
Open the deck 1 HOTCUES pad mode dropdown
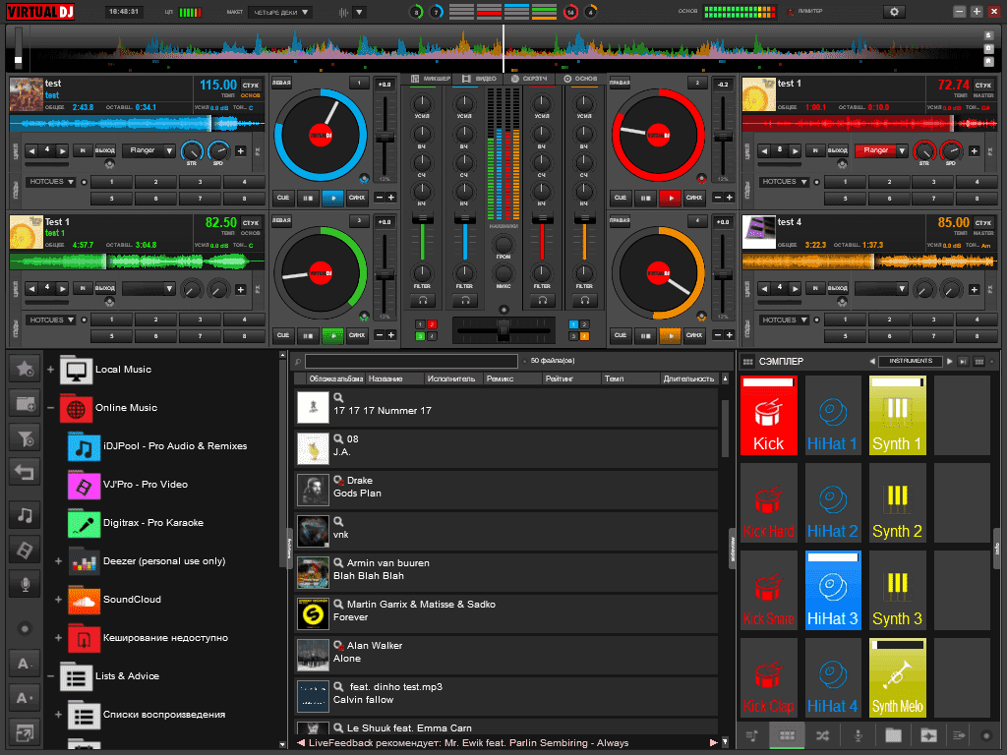pos(51,182)
